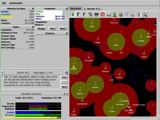Image resolution: width=160 pixels, height=120 pixels.
Task: Select planet Sparta on the map
Action: 144,54
